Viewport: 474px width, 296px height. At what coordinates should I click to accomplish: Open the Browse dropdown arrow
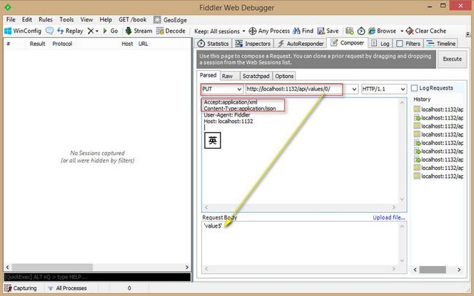click(x=402, y=31)
